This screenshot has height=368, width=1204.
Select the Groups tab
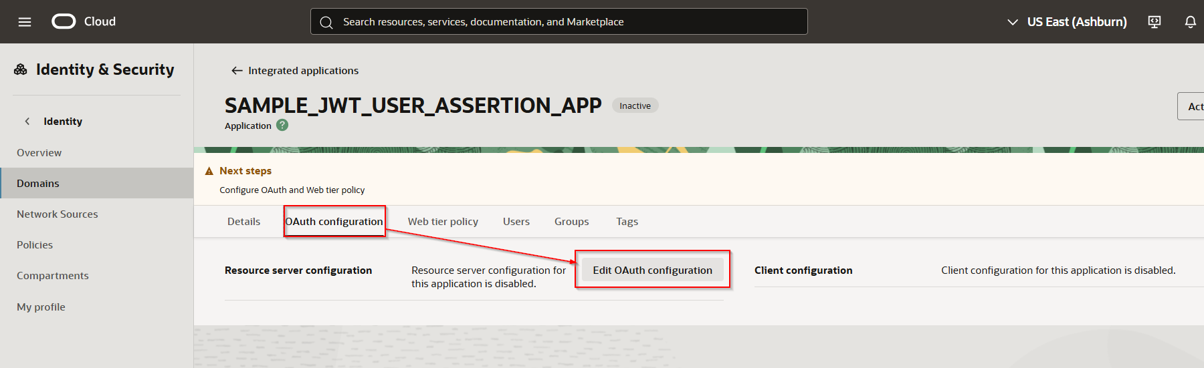(x=571, y=222)
